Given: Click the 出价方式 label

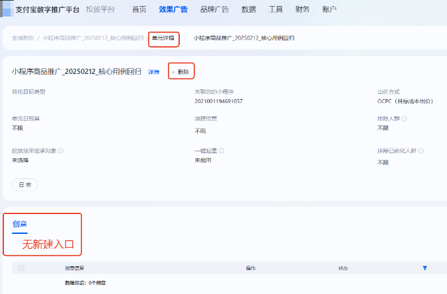Looking at the screenshot, I should (389, 92).
